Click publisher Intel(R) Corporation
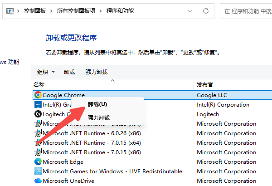 (x=223, y=104)
